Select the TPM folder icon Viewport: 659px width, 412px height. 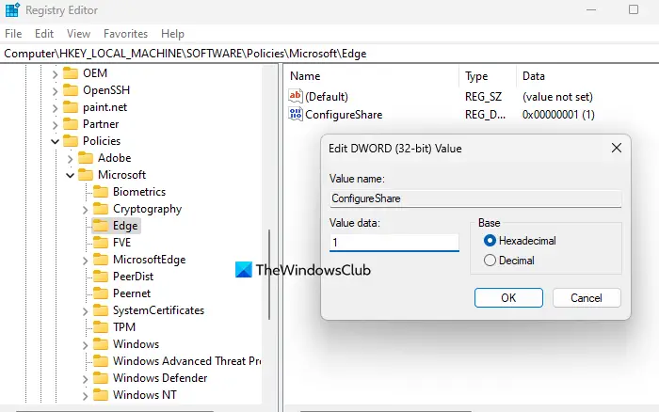click(101, 326)
